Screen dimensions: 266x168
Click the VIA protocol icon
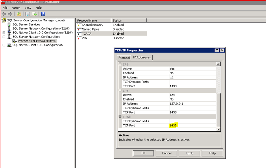(79, 38)
